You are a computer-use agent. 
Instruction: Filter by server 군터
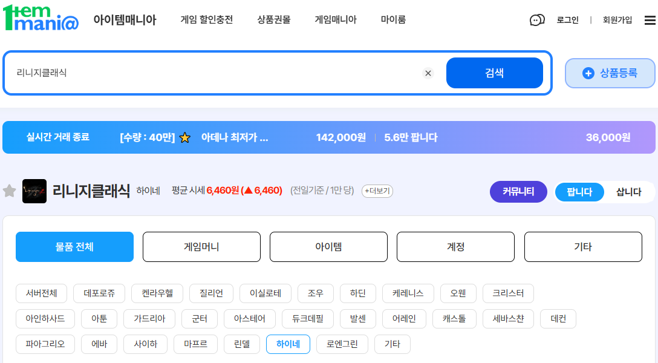tap(200, 319)
